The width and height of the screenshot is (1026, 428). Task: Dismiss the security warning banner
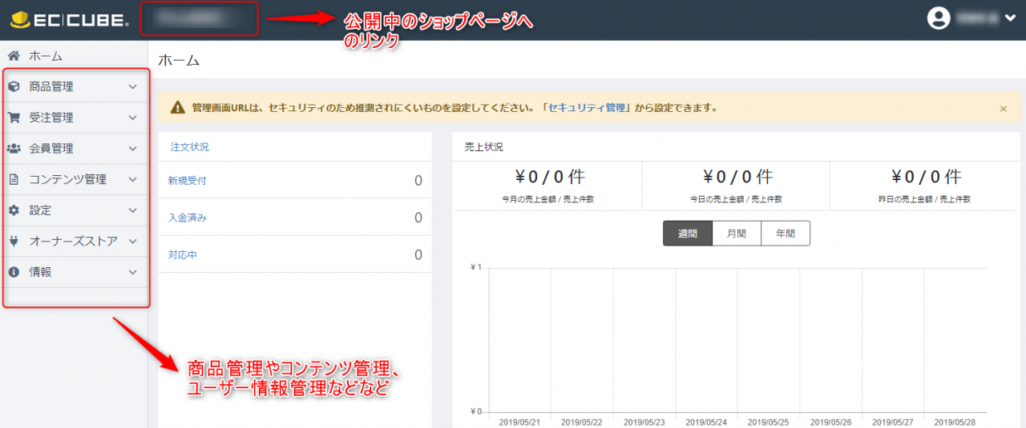pyautogui.click(x=1003, y=108)
